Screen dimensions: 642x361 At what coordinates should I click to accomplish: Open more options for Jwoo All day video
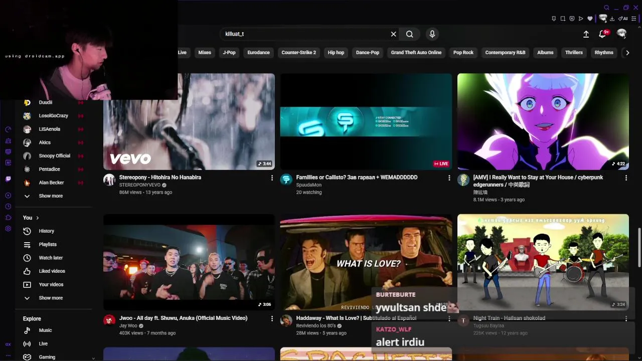click(x=272, y=319)
